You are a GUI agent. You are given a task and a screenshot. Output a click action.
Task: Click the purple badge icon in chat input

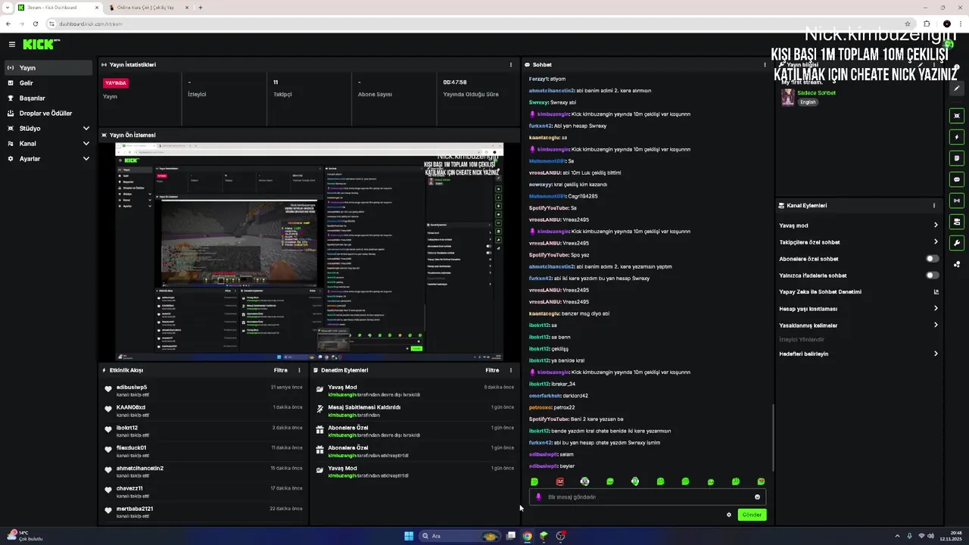click(538, 497)
